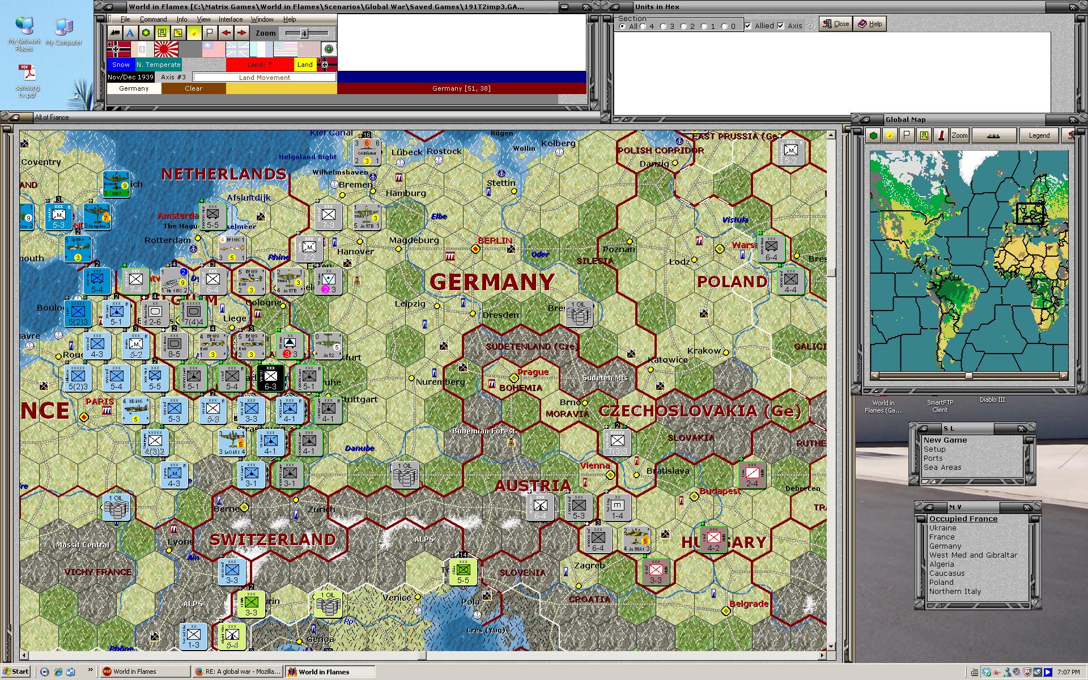Select the German flag in flag row
Image resolution: width=1088 pixels, height=680 pixels.
click(118, 49)
